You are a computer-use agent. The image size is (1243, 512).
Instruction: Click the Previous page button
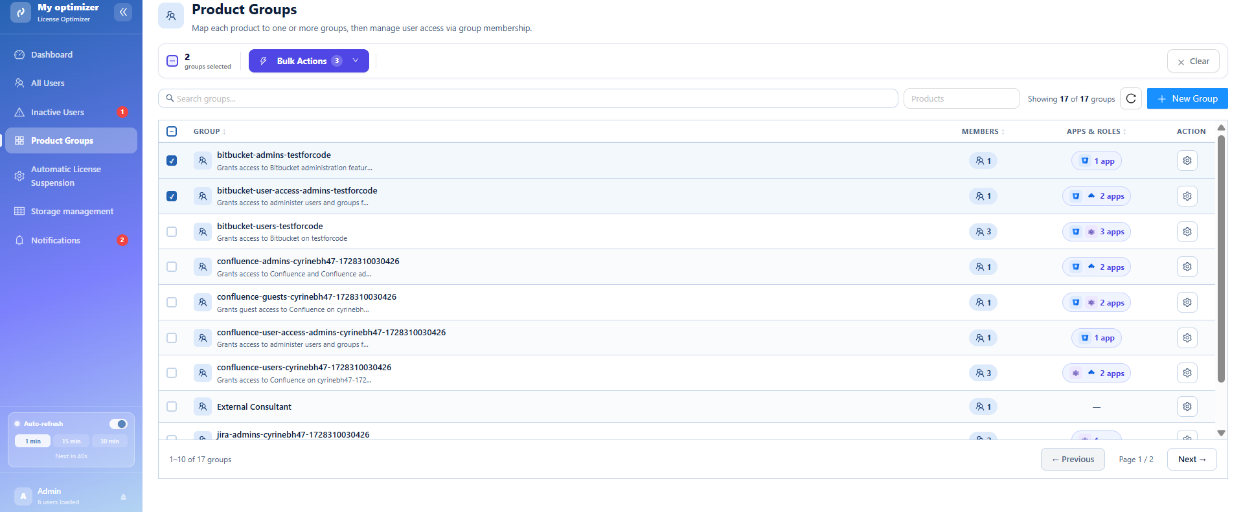1073,459
